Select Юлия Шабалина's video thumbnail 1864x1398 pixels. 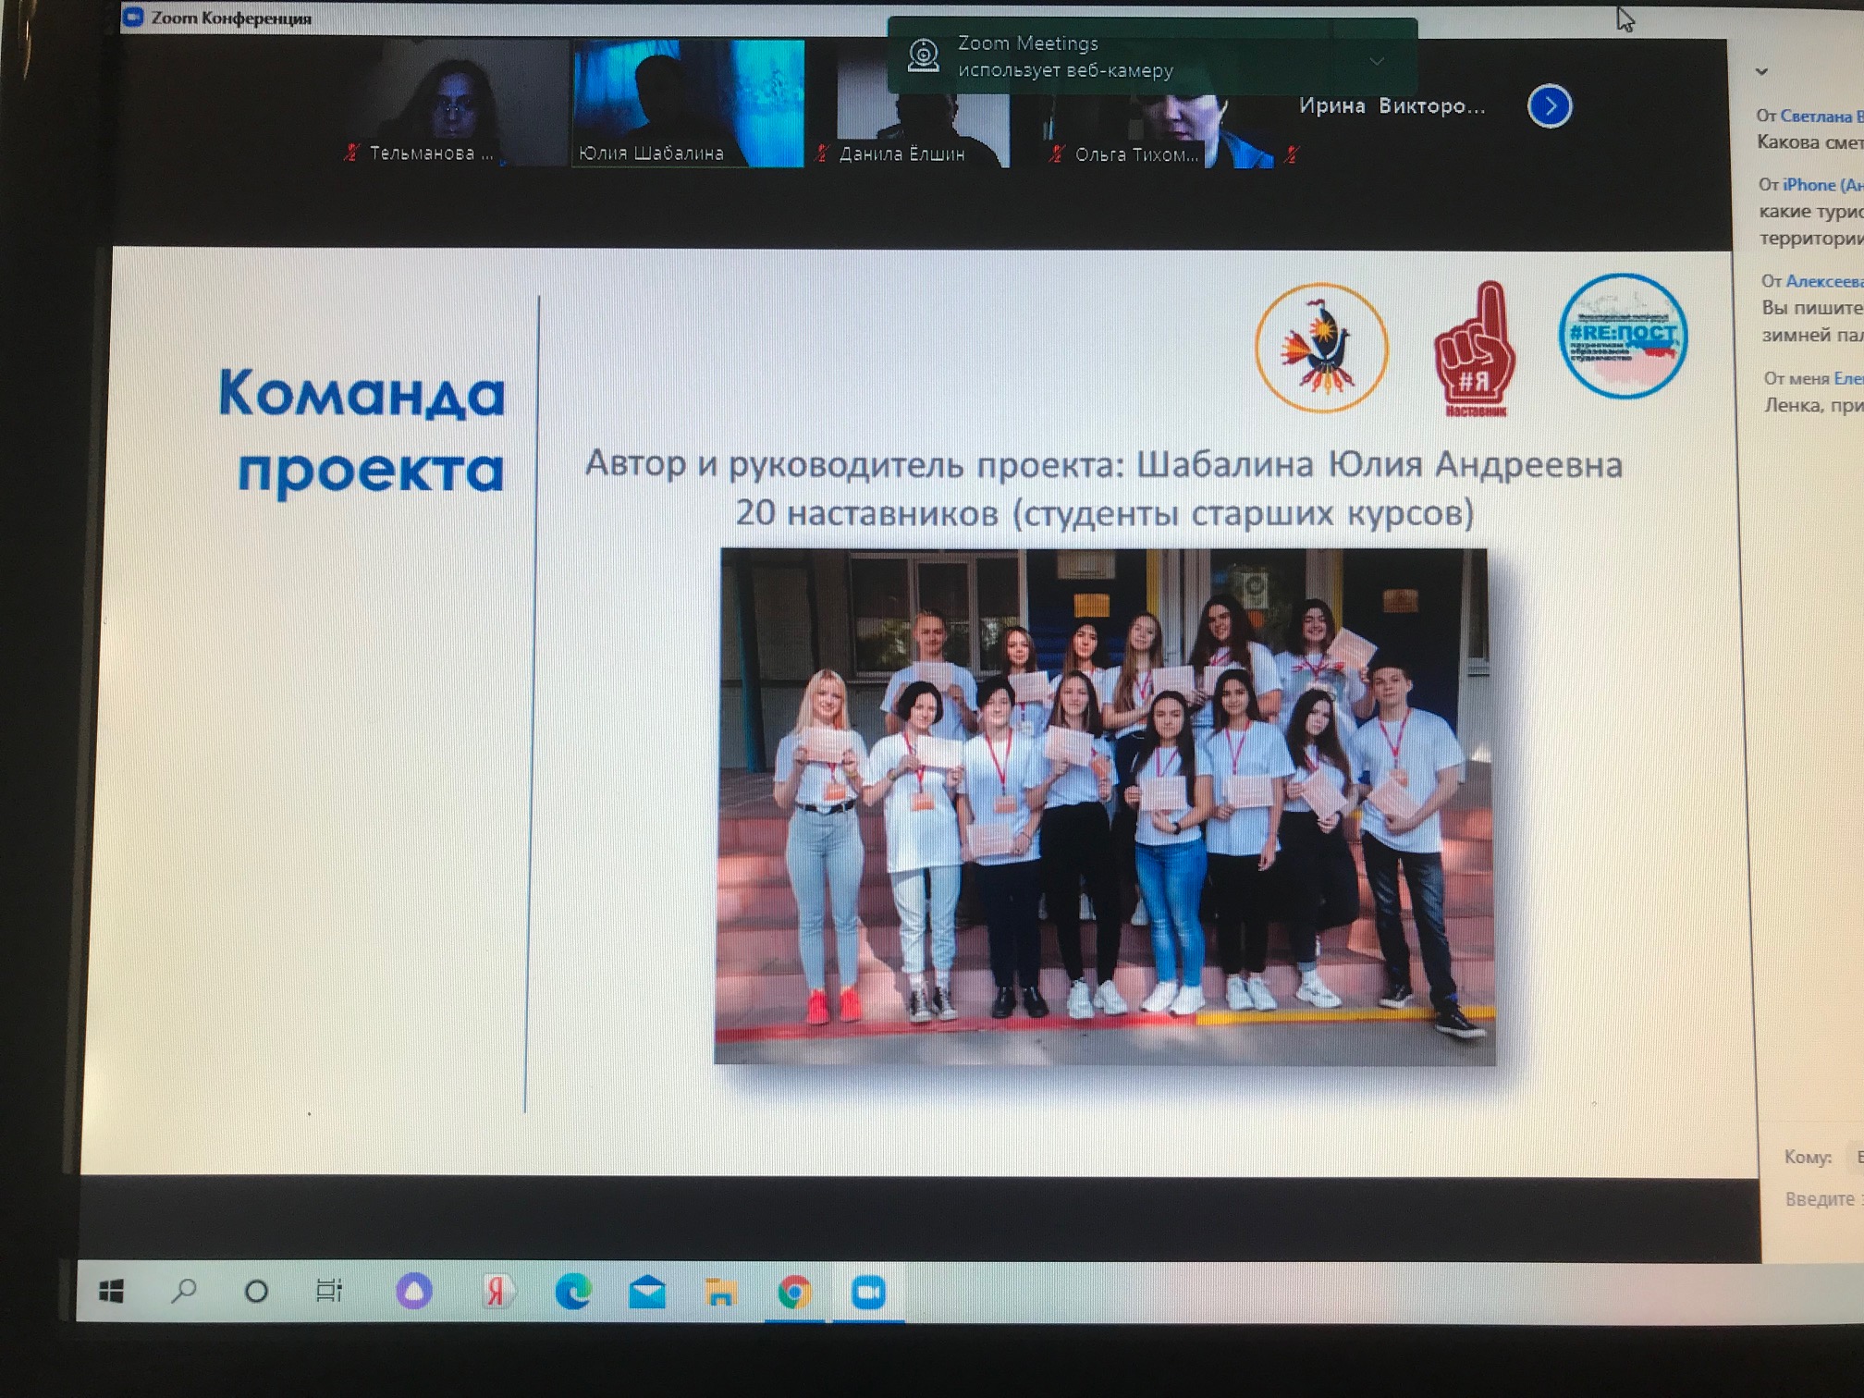pyautogui.click(x=688, y=104)
